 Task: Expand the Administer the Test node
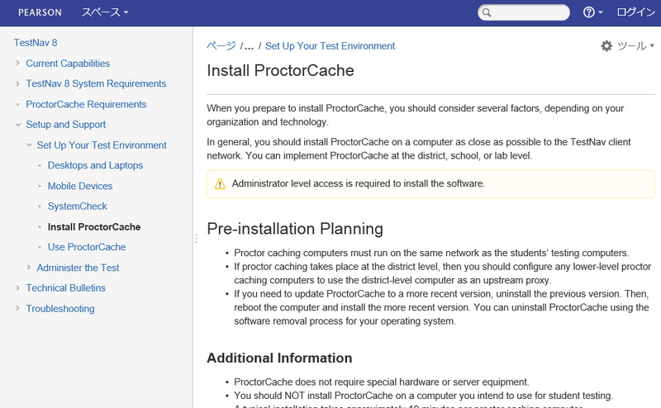coord(29,268)
